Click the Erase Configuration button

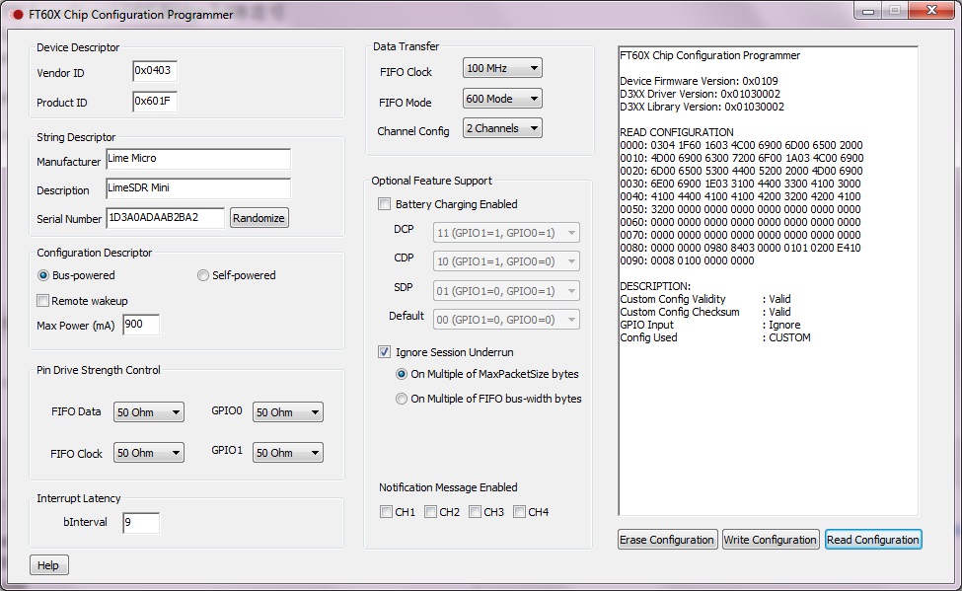click(x=668, y=540)
